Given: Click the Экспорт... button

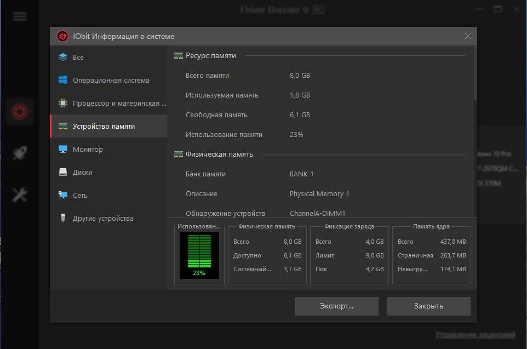Looking at the screenshot, I should pyautogui.click(x=337, y=306).
